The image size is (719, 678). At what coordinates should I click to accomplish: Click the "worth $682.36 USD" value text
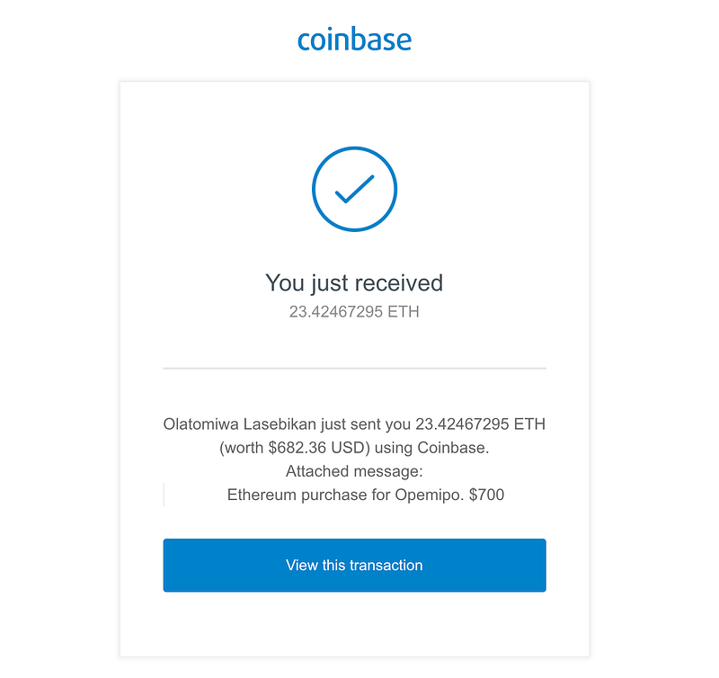[x=290, y=448]
